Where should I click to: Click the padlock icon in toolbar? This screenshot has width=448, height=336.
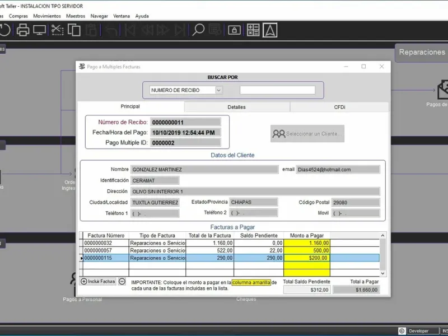[x=235, y=30]
